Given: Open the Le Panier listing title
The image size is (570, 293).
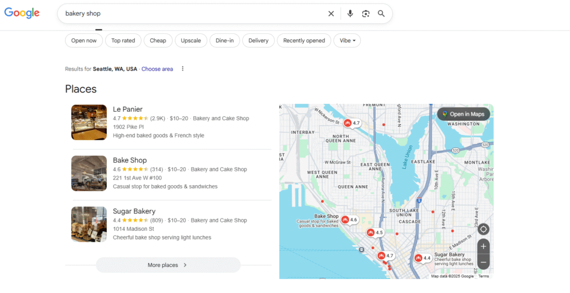Looking at the screenshot, I should pyautogui.click(x=127, y=110).
